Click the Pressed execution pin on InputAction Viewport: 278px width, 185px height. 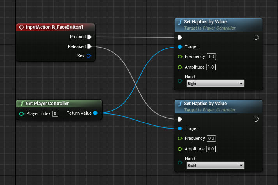coord(89,37)
